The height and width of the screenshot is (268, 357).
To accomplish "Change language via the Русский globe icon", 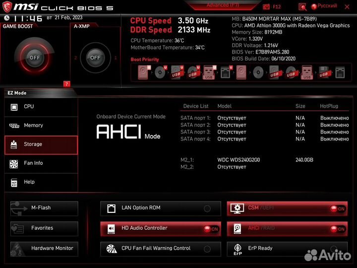I will pyautogui.click(x=314, y=6).
